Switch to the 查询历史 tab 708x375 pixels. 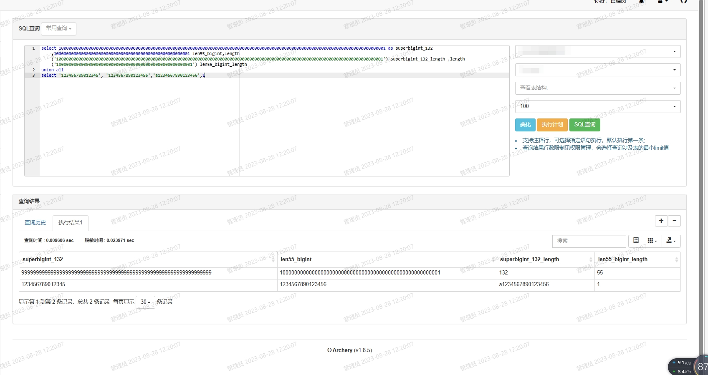tap(35, 222)
